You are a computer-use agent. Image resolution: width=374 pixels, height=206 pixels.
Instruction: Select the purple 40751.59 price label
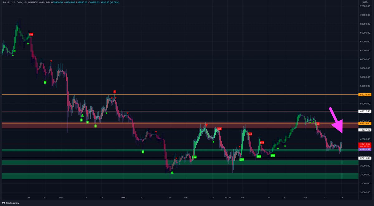click(364, 149)
